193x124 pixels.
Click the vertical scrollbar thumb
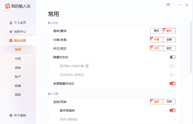point(191,47)
